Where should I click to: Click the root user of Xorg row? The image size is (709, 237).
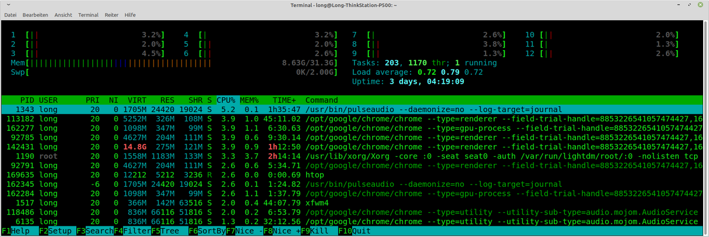click(48, 156)
